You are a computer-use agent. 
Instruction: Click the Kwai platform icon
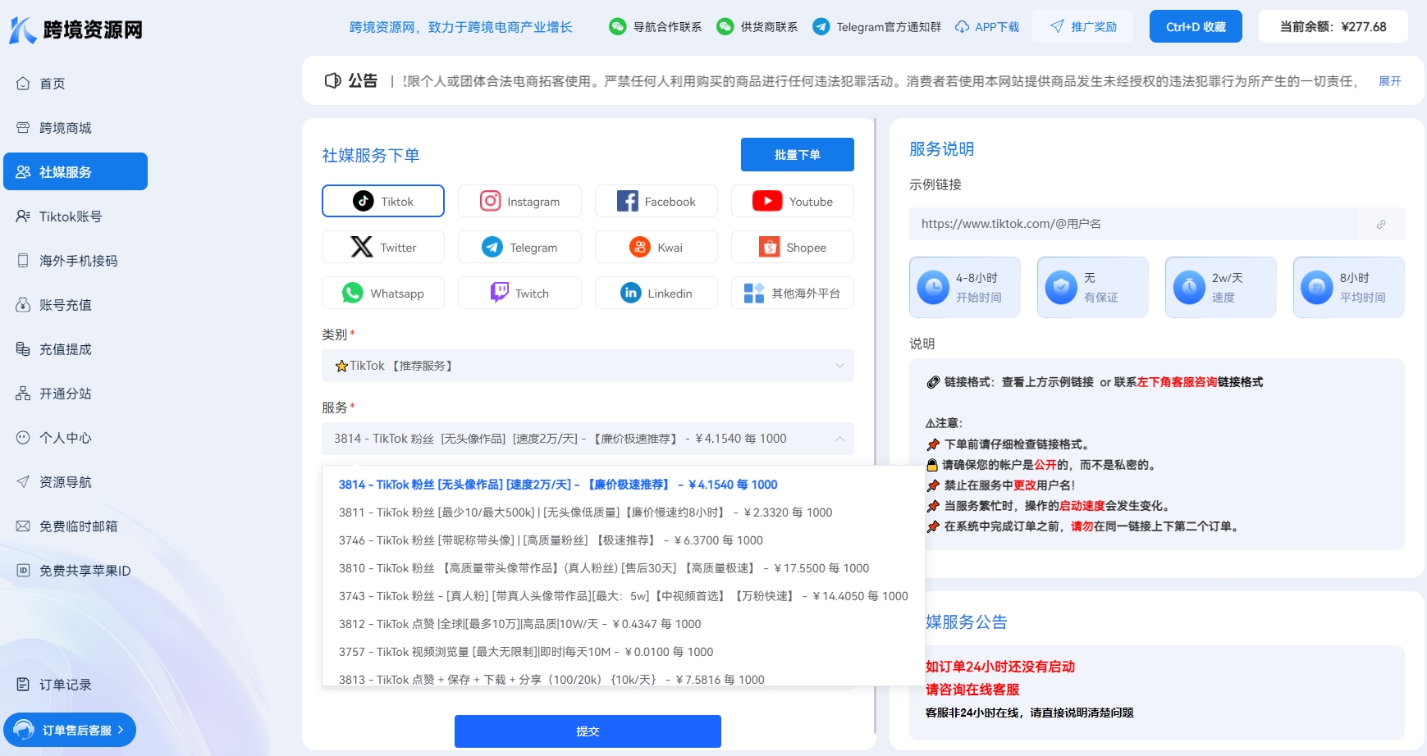coord(640,247)
